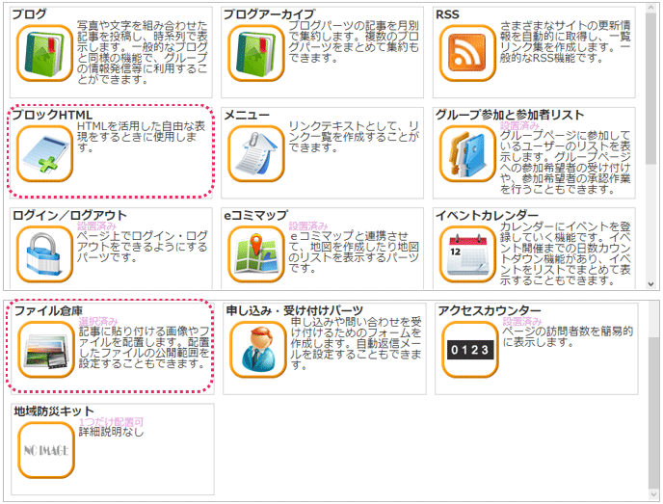
Task: Click the green Blog book icon
Action: click(44, 52)
